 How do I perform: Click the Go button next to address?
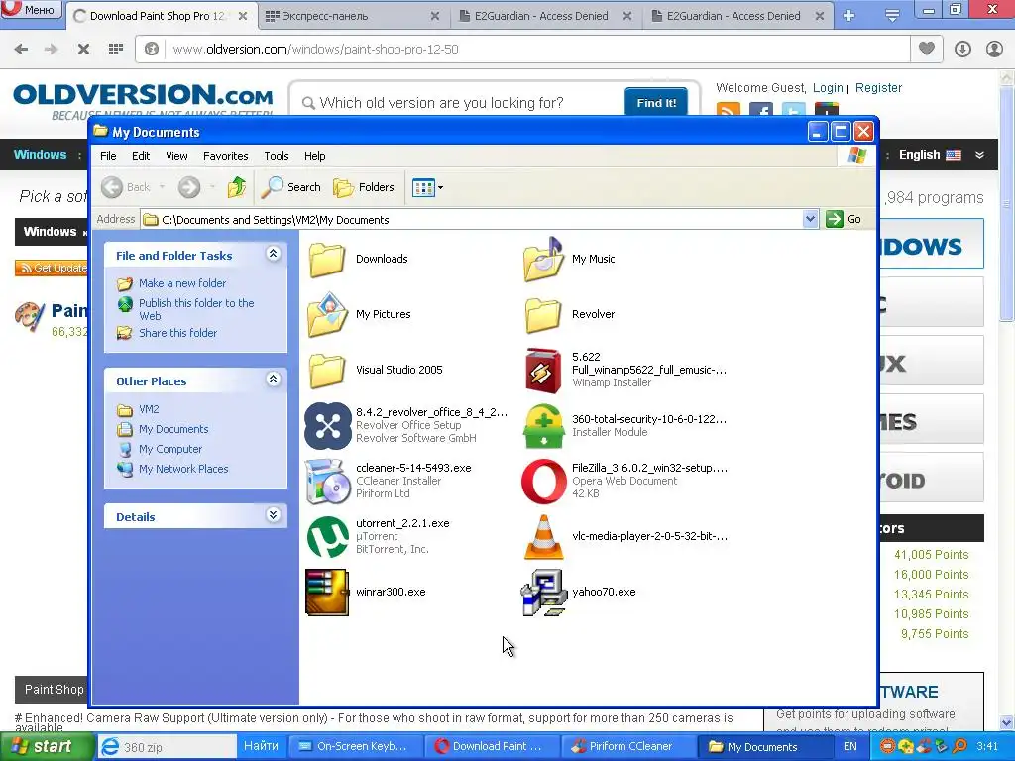(x=844, y=219)
